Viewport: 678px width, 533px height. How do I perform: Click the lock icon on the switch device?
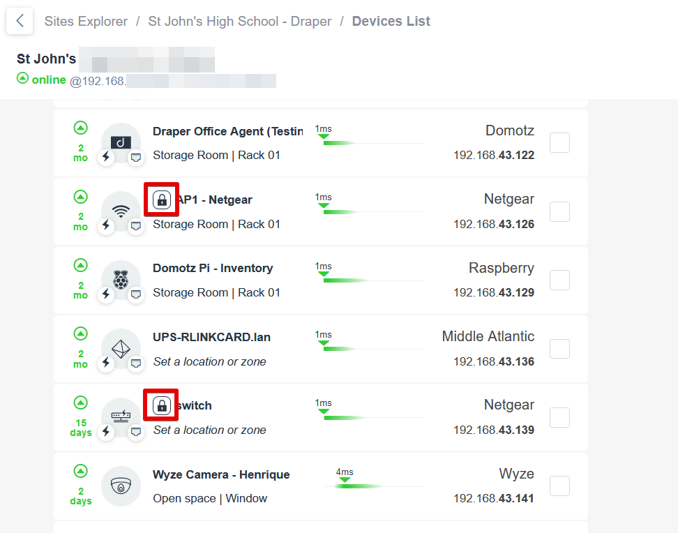point(162,405)
